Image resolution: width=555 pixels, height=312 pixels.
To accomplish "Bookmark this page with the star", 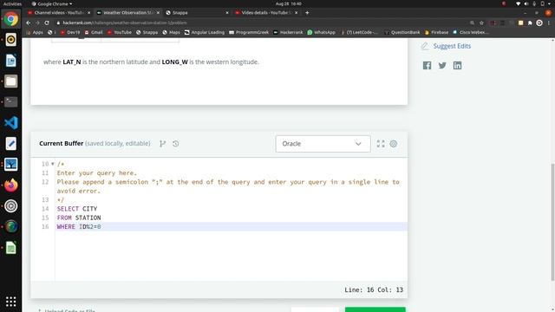I will click(481, 23).
